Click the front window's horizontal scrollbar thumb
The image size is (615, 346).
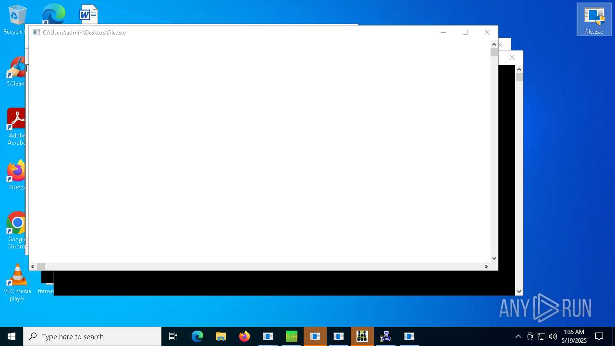pos(41,266)
